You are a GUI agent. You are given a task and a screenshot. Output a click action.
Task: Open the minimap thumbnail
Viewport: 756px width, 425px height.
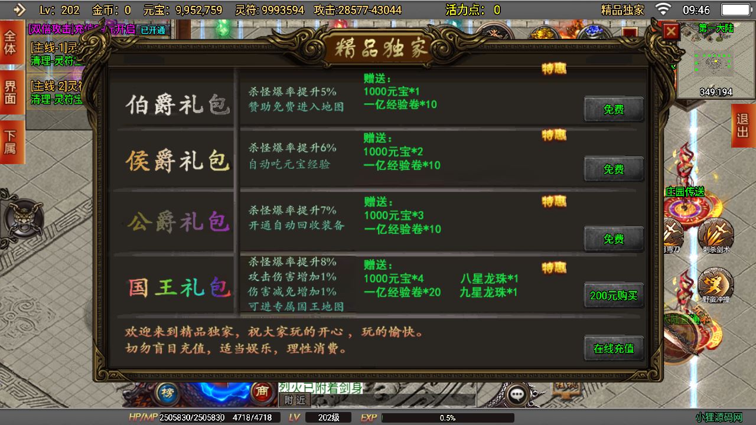coord(716,60)
